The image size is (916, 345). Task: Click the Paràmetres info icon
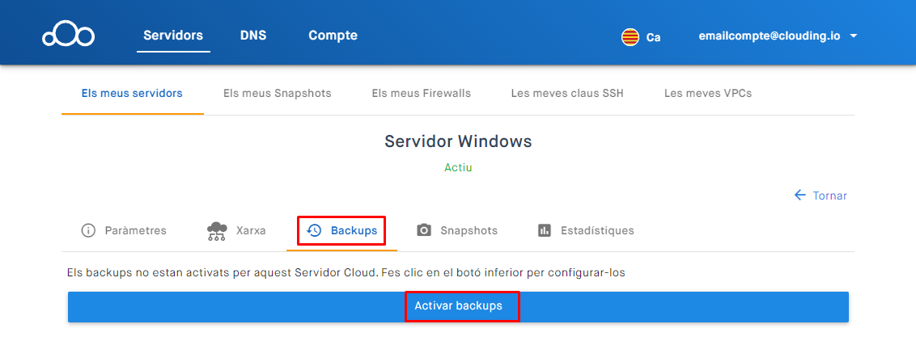coord(88,230)
